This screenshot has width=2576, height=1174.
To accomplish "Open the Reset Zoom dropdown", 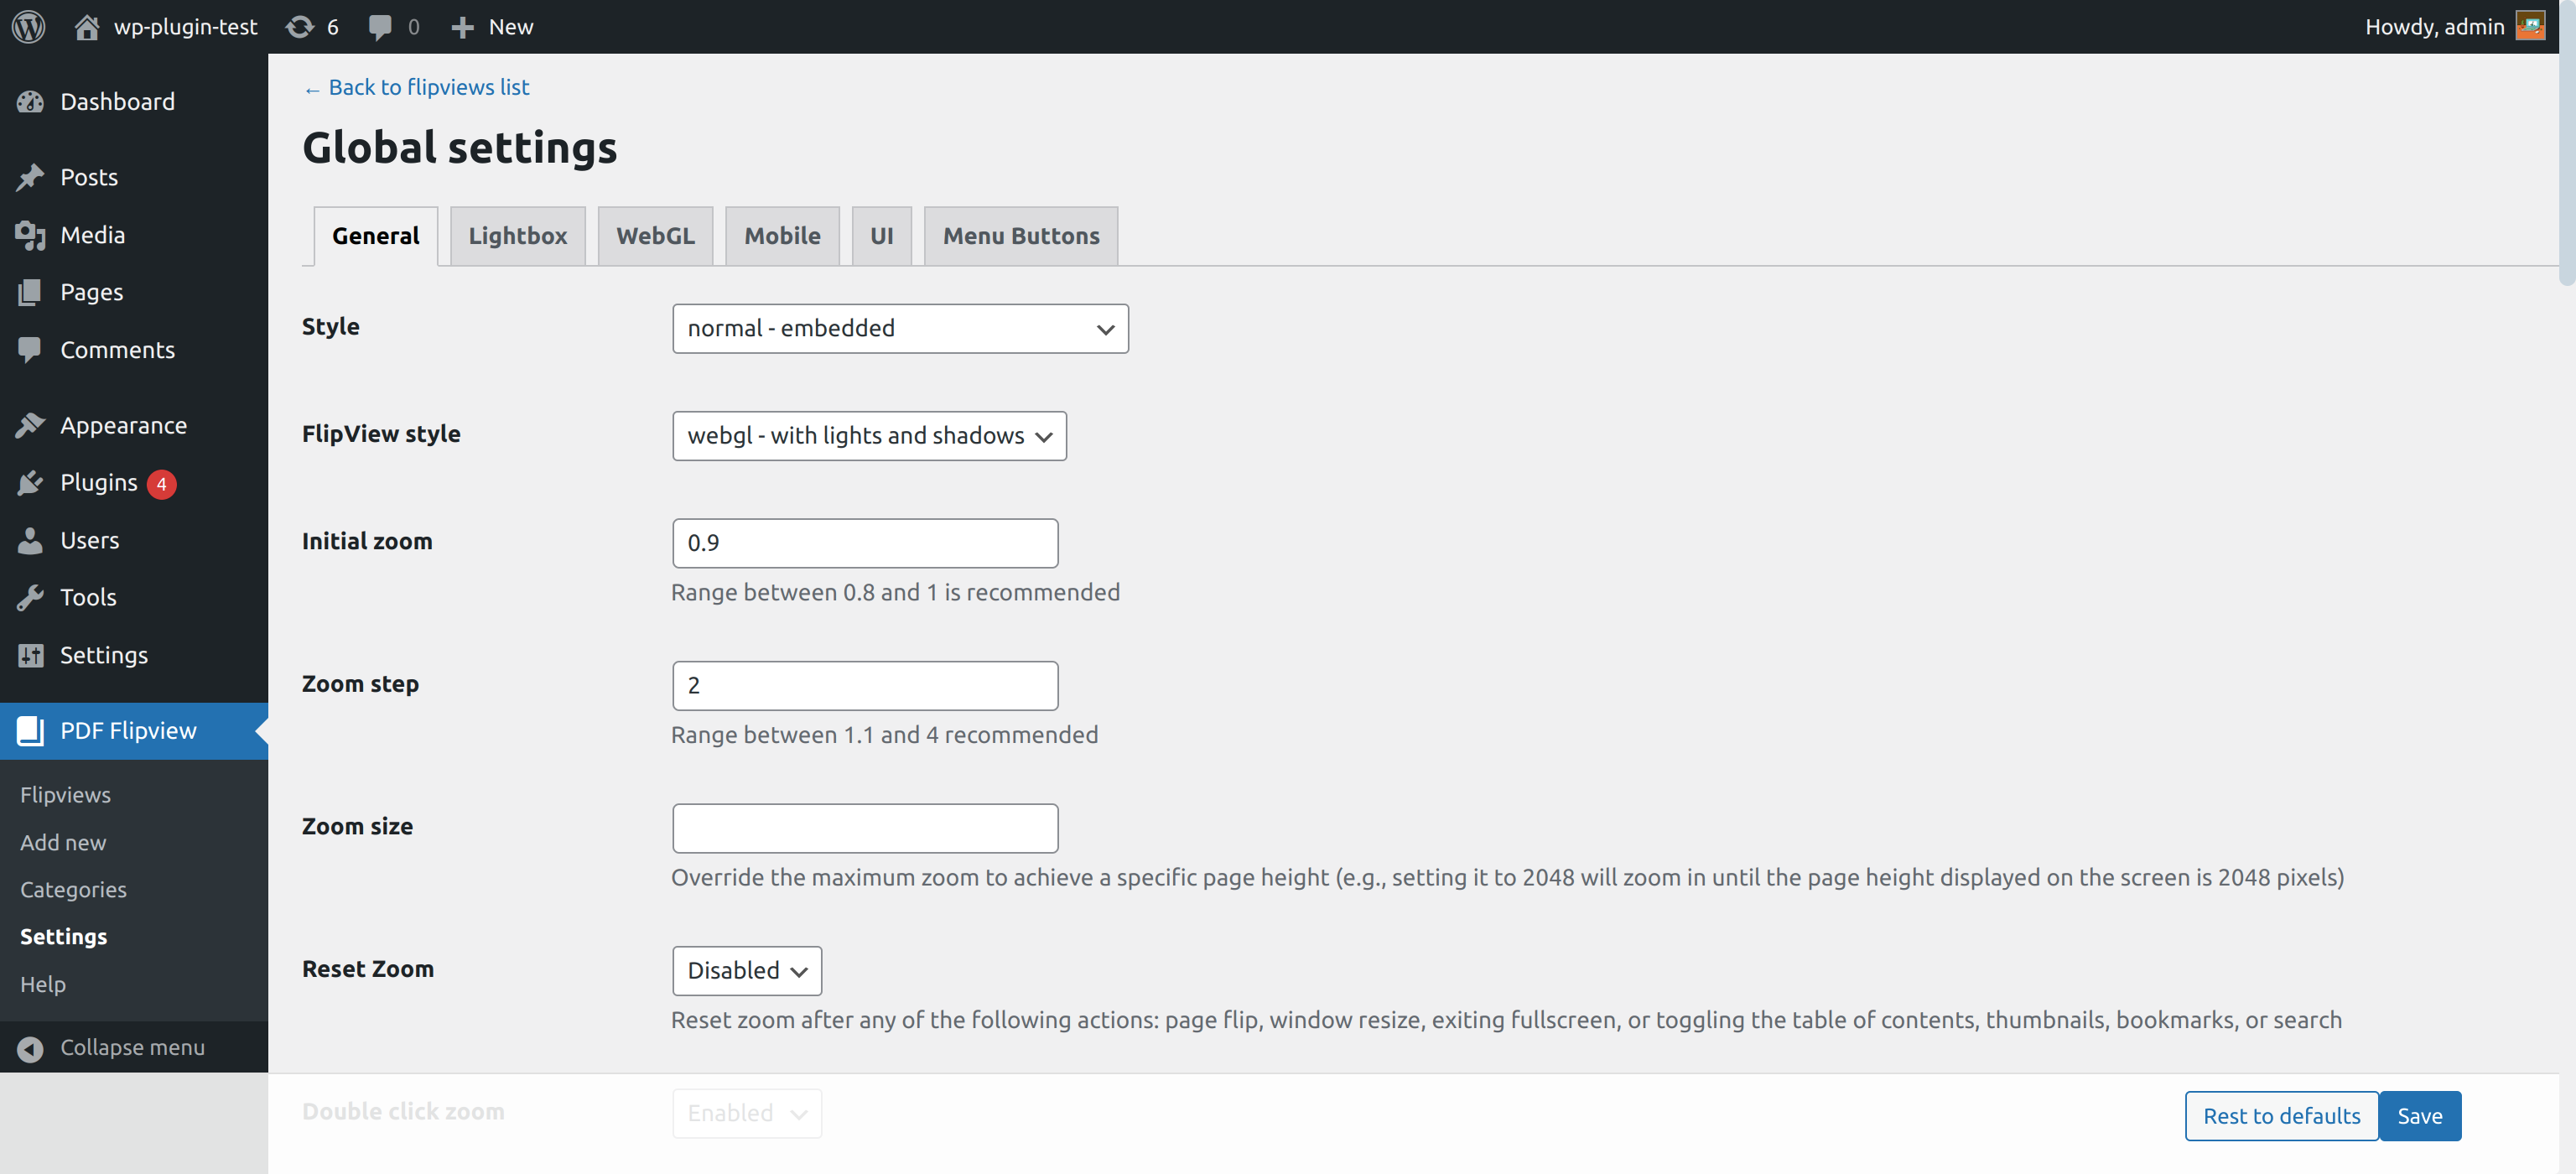I will click(746, 970).
